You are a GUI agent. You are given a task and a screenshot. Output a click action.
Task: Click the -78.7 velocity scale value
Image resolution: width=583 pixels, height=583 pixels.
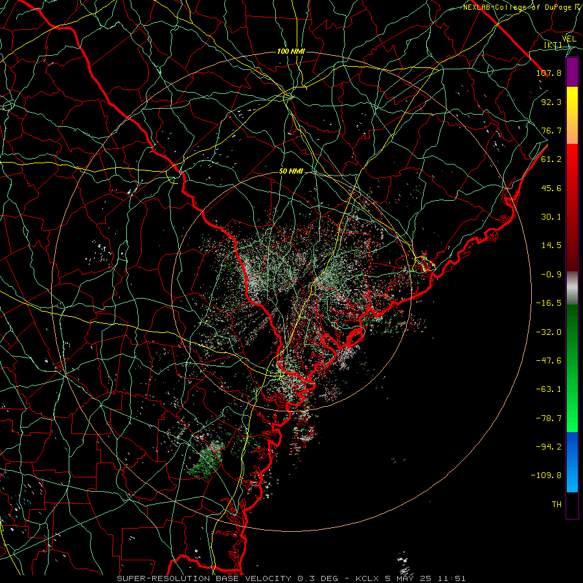pos(549,418)
